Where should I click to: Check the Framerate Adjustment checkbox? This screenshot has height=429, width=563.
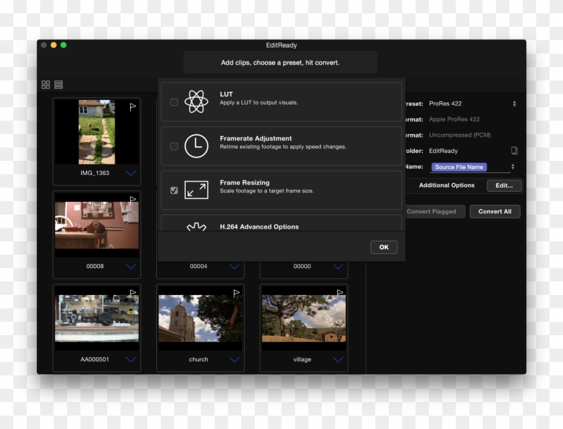[x=174, y=145]
